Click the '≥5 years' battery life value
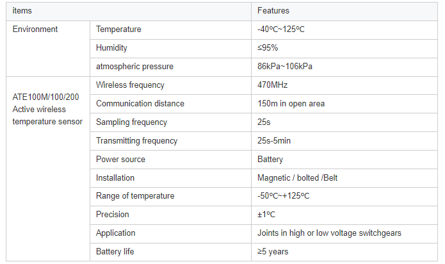 click(273, 252)
